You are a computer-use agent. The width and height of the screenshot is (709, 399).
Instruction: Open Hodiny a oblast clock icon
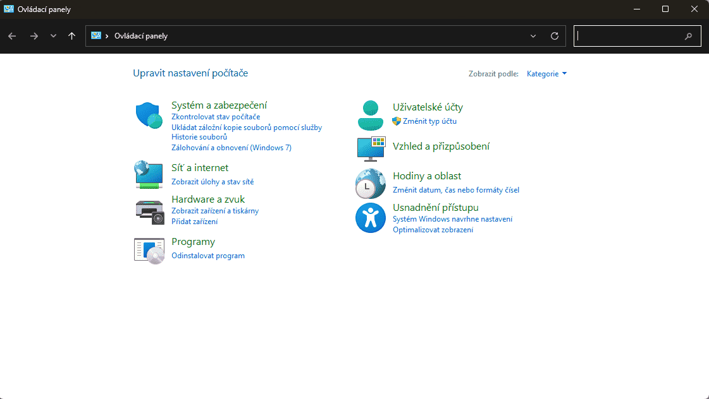coord(370,183)
